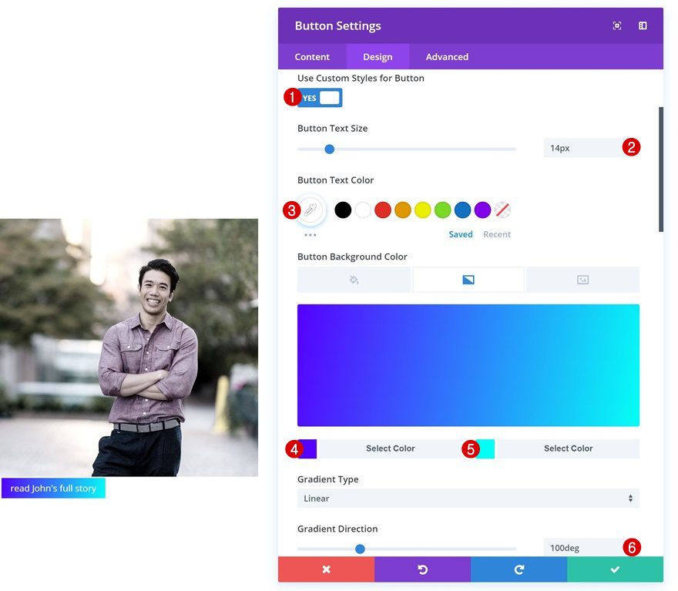Adjust the Gradient Direction slider
The image size is (678, 591).
point(359,548)
